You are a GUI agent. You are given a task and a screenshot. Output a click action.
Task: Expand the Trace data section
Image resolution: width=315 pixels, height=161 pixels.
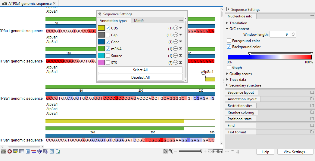(227, 79)
